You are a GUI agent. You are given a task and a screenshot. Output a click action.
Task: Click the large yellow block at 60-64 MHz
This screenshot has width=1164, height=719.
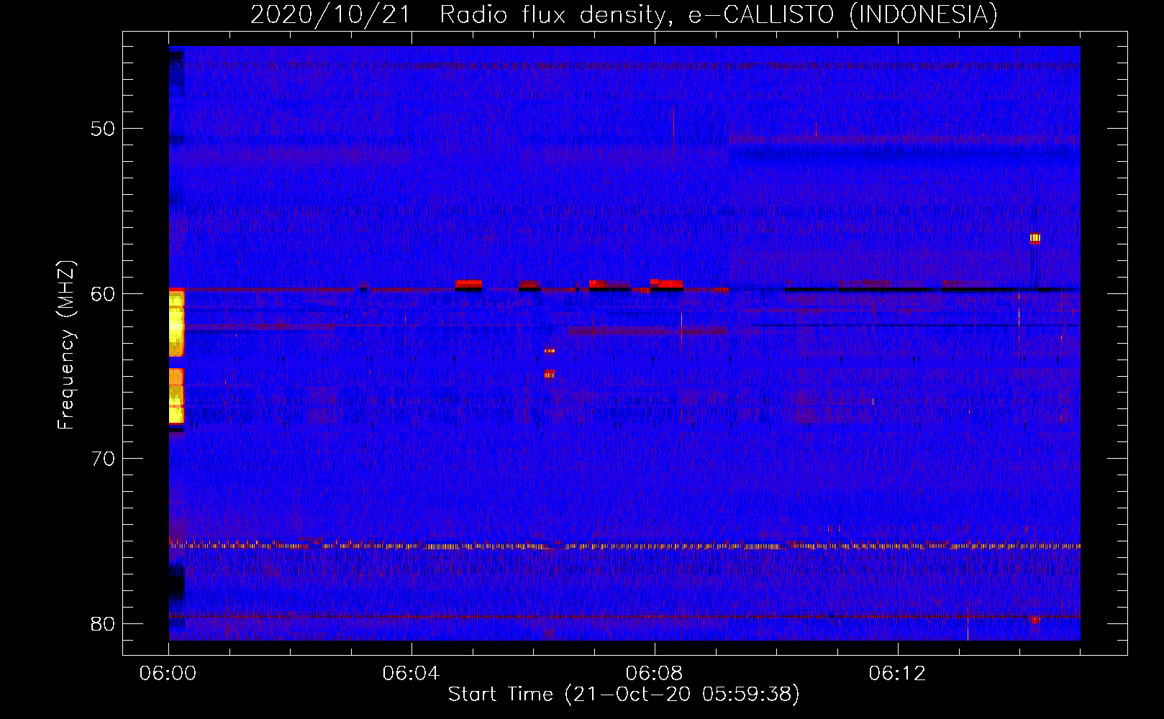[176, 322]
